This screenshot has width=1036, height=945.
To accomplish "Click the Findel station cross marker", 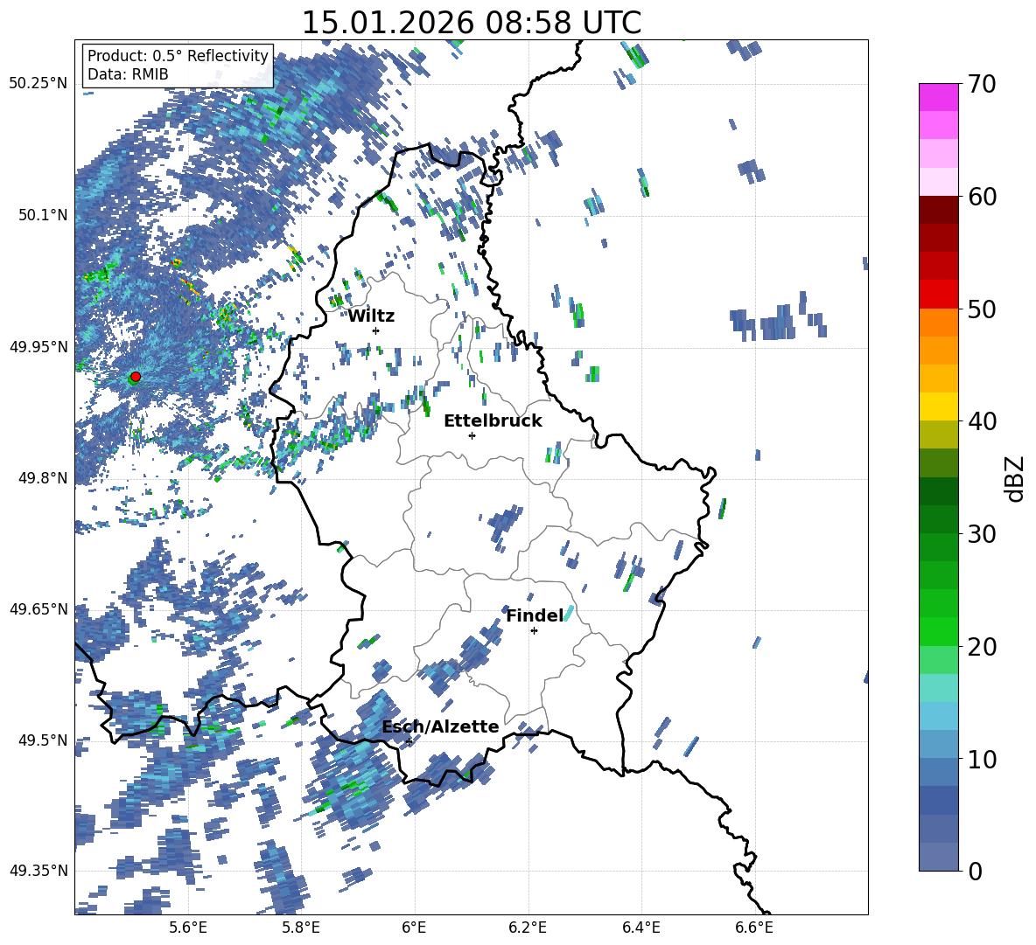I will 534,631.
